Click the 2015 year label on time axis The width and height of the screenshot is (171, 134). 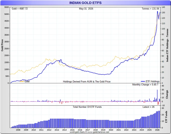pos(72,130)
